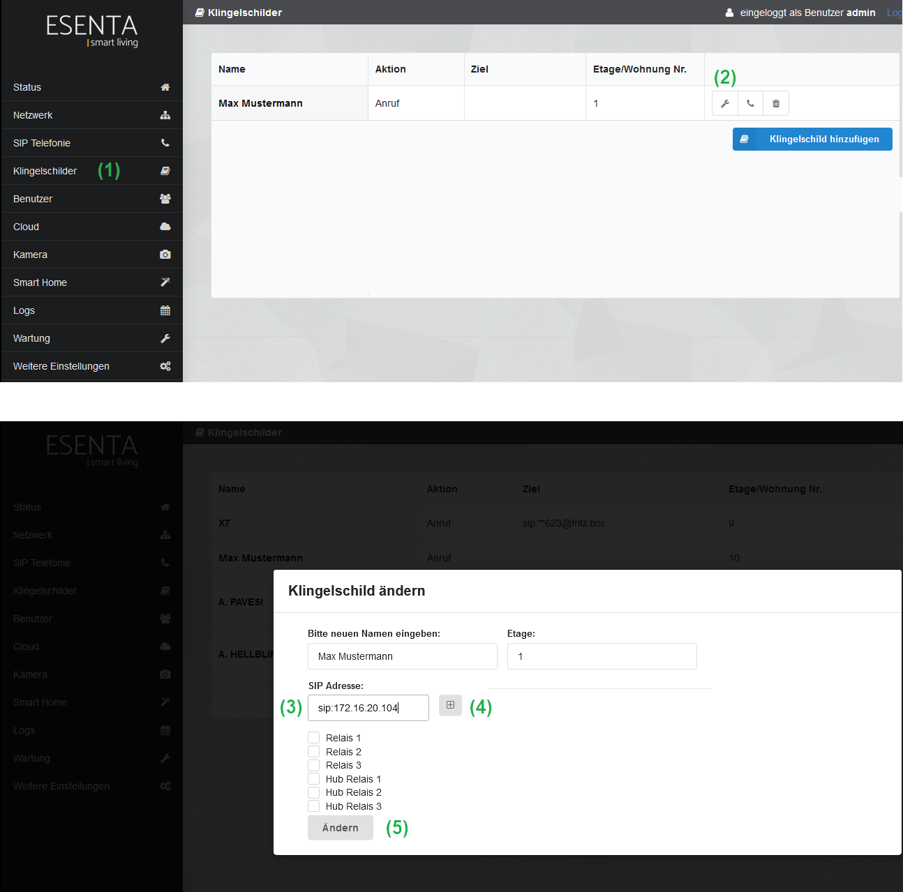The height and width of the screenshot is (892, 903).
Task: Click the wrench icon next to Wartung
Action: point(165,338)
